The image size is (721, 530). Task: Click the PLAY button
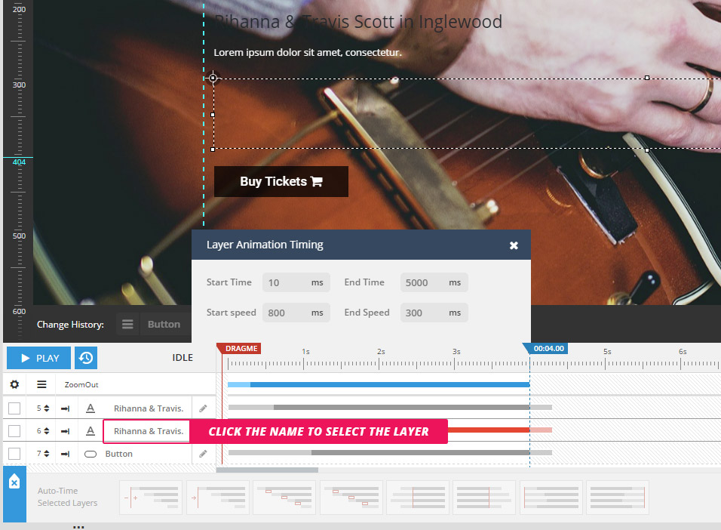[38, 358]
